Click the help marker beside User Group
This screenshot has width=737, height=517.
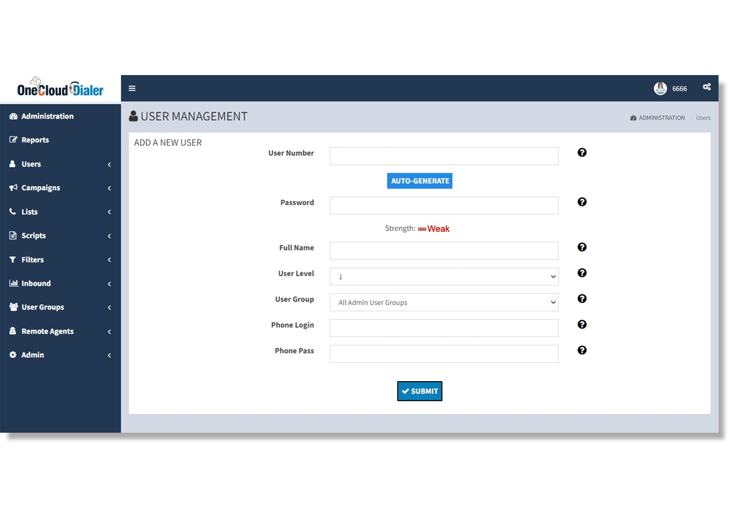pos(582,299)
